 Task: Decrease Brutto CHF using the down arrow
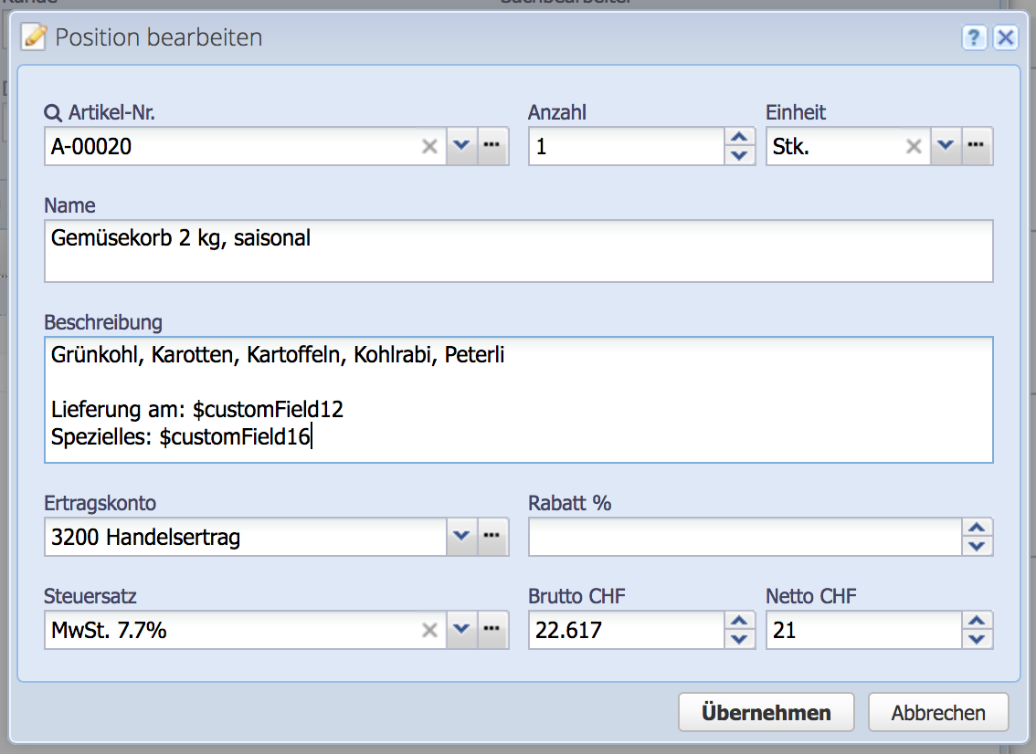point(740,637)
